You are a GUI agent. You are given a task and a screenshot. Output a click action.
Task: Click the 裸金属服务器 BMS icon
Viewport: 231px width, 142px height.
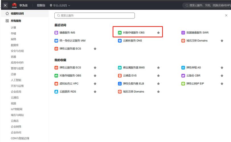pyautogui.click(x=120, y=68)
